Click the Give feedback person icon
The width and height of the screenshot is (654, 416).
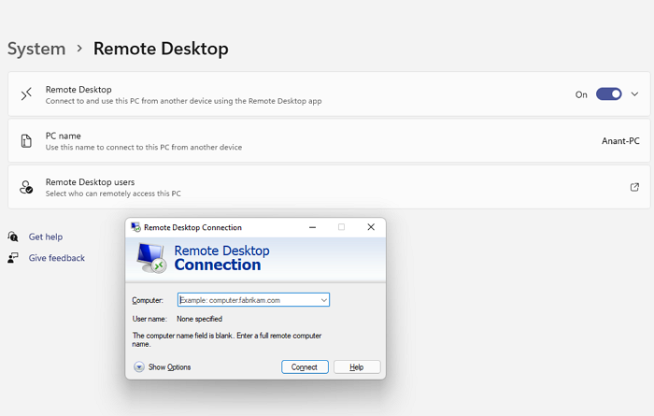(x=13, y=258)
